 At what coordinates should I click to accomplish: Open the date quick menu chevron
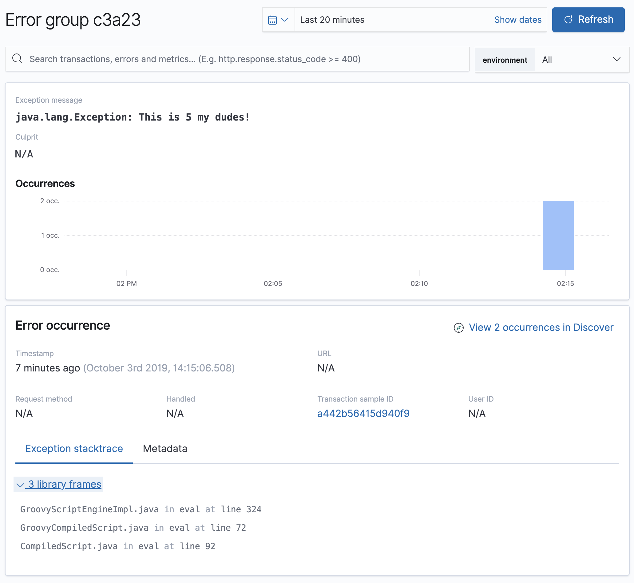pos(285,20)
